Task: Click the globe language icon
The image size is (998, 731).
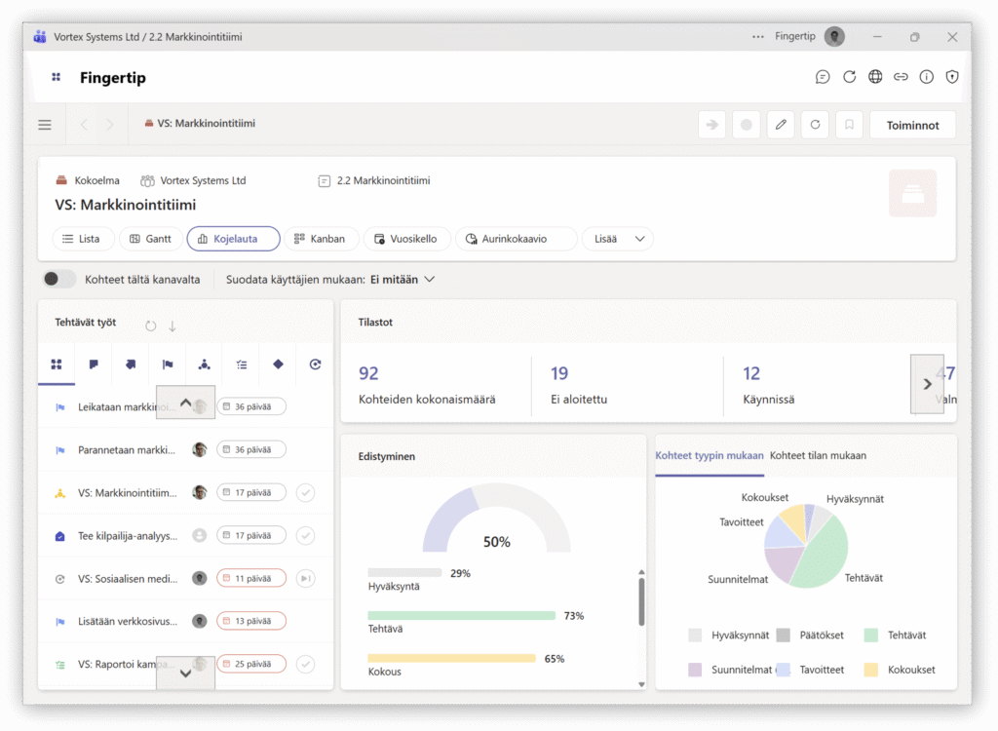Action: (x=875, y=77)
